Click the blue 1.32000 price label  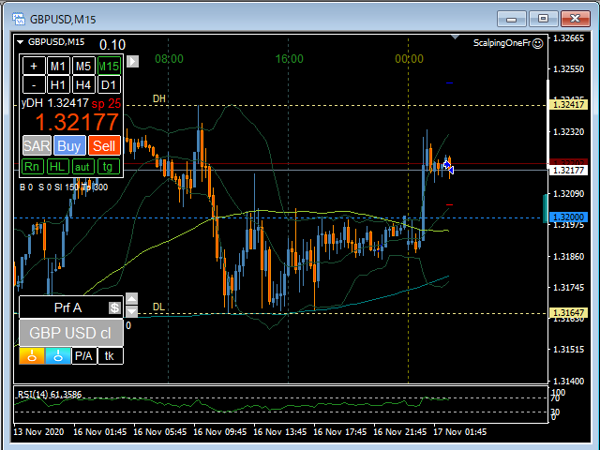568,217
